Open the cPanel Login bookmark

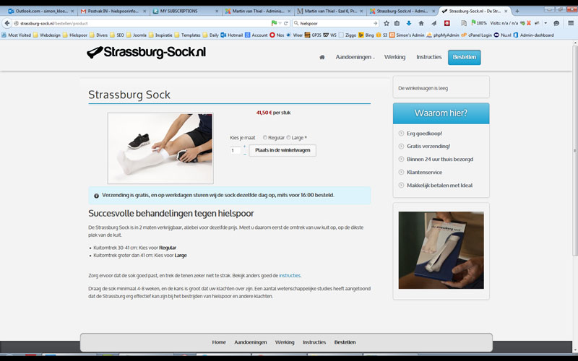[x=476, y=35]
